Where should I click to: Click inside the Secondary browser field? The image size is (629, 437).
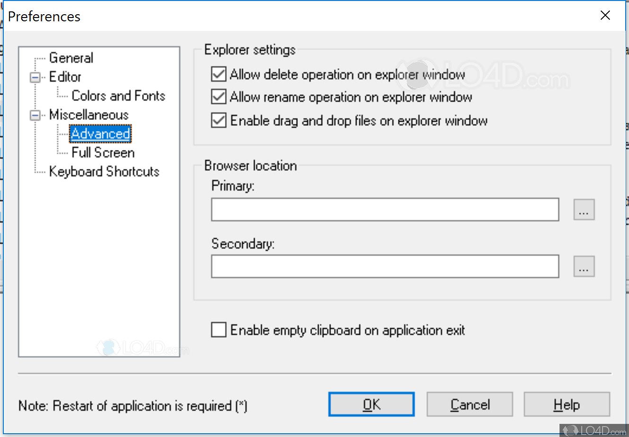[x=384, y=266]
